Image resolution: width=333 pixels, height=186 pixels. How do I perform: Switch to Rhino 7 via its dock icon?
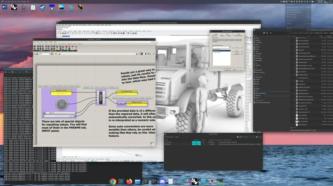point(195,181)
